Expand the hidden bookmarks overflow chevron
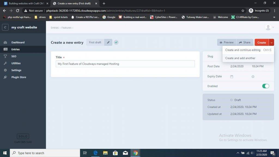The height and width of the screenshot is (157, 279). (x=274, y=17)
